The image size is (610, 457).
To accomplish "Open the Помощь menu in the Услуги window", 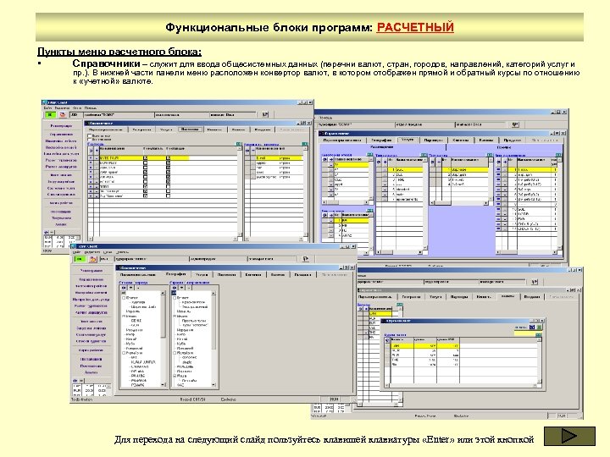I will pos(326,118).
